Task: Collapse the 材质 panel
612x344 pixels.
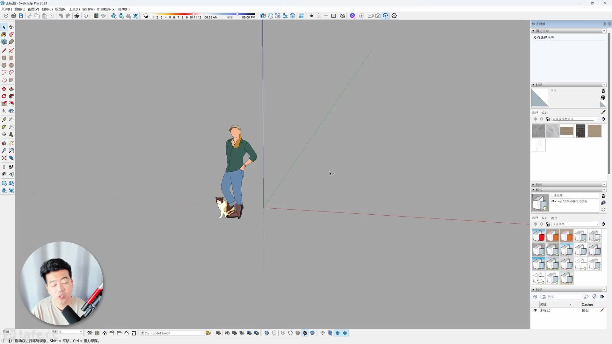Action: coord(533,84)
